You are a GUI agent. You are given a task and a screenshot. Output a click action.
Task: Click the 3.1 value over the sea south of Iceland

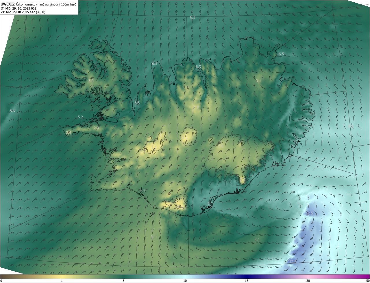click(x=153, y=237)
